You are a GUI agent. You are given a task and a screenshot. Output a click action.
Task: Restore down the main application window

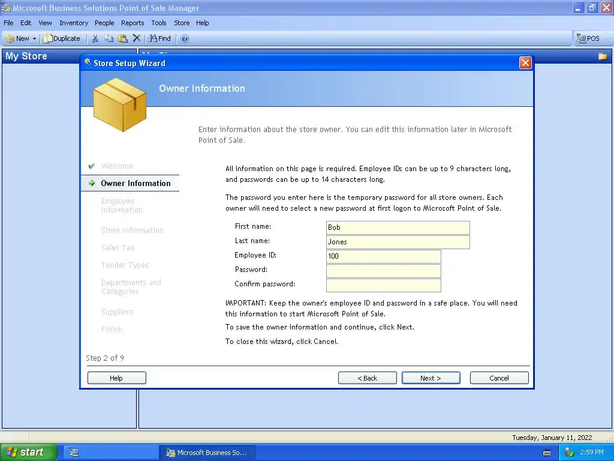point(592,7)
